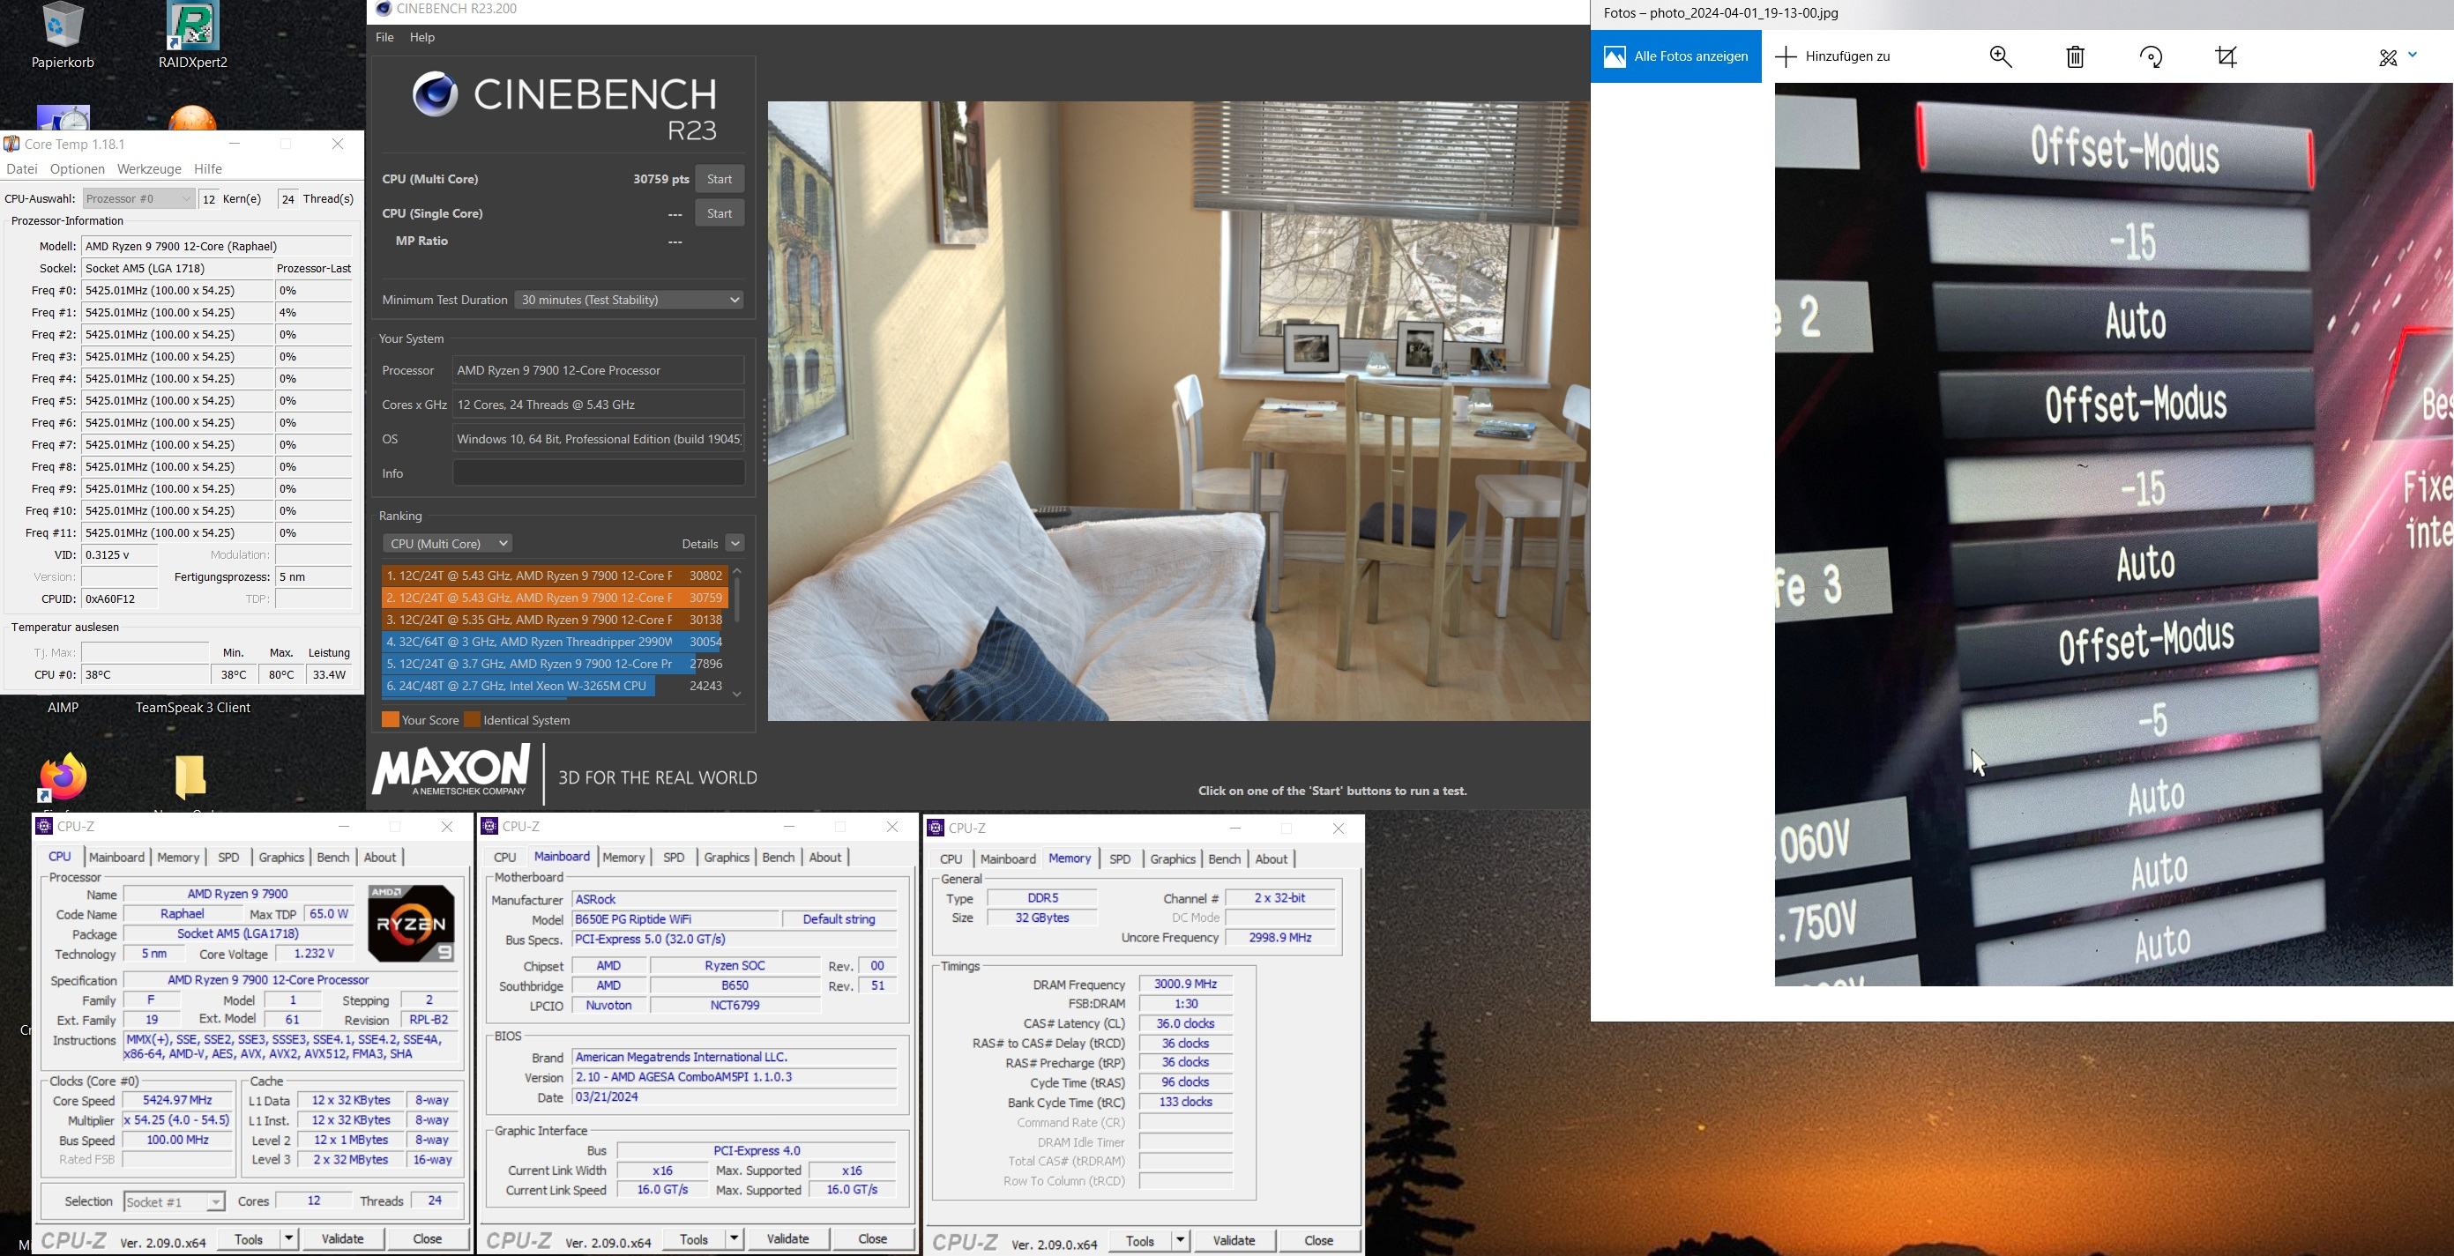Expand Details dropdown in Cinebench ranking

pos(735,543)
